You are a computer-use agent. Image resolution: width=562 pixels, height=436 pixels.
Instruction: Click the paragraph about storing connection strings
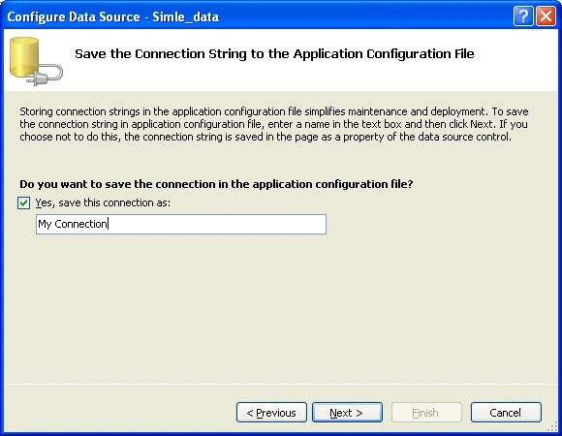(x=274, y=124)
